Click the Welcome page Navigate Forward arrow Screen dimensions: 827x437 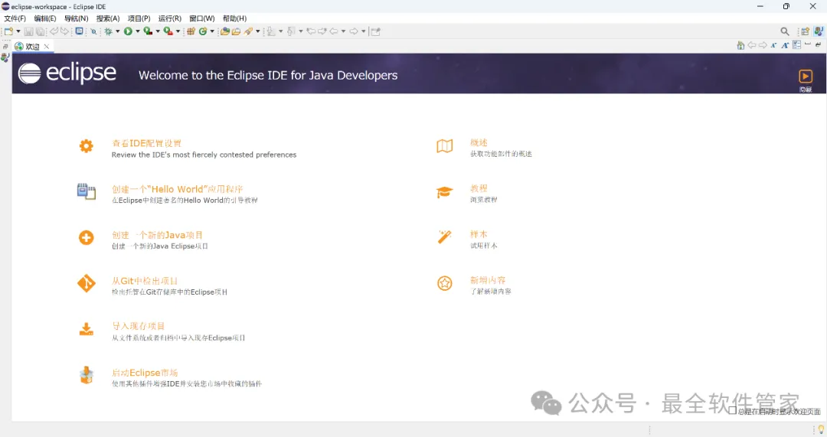[x=763, y=45]
